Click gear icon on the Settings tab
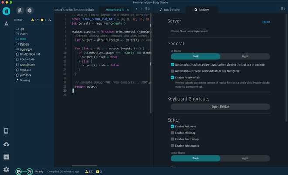 (196, 10)
